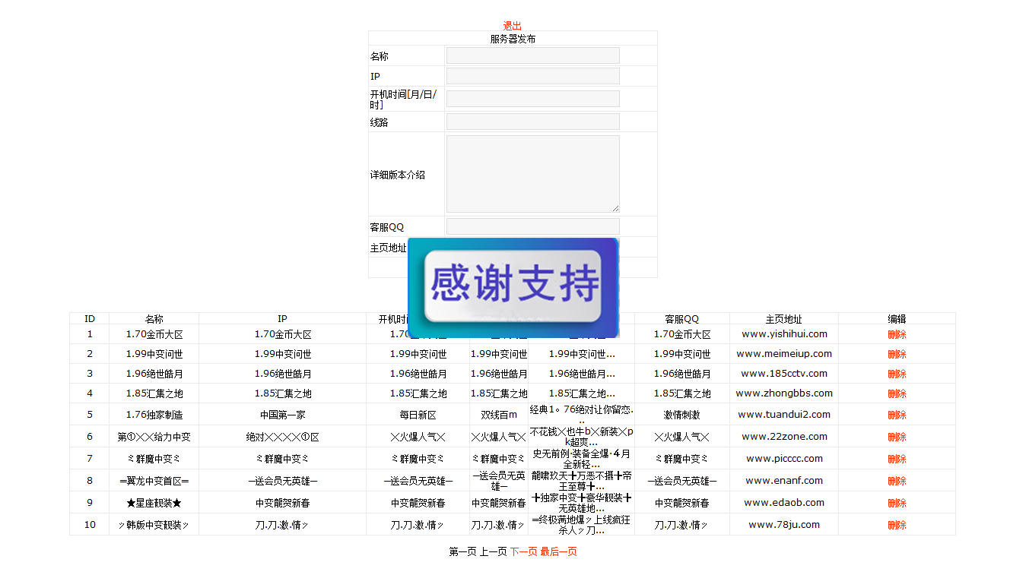
Task: Click the 服务器发布 form title
Action: (513, 39)
